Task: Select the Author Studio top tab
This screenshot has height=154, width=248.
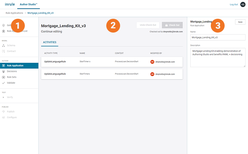Action: (x=28, y=4)
